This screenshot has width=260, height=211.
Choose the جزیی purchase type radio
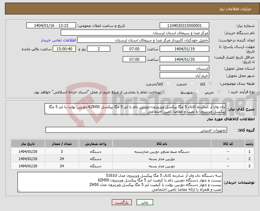pyautogui.click(x=219, y=92)
